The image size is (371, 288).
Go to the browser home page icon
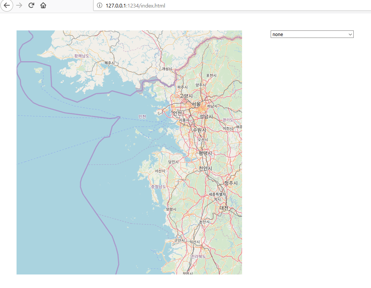tap(43, 5)
